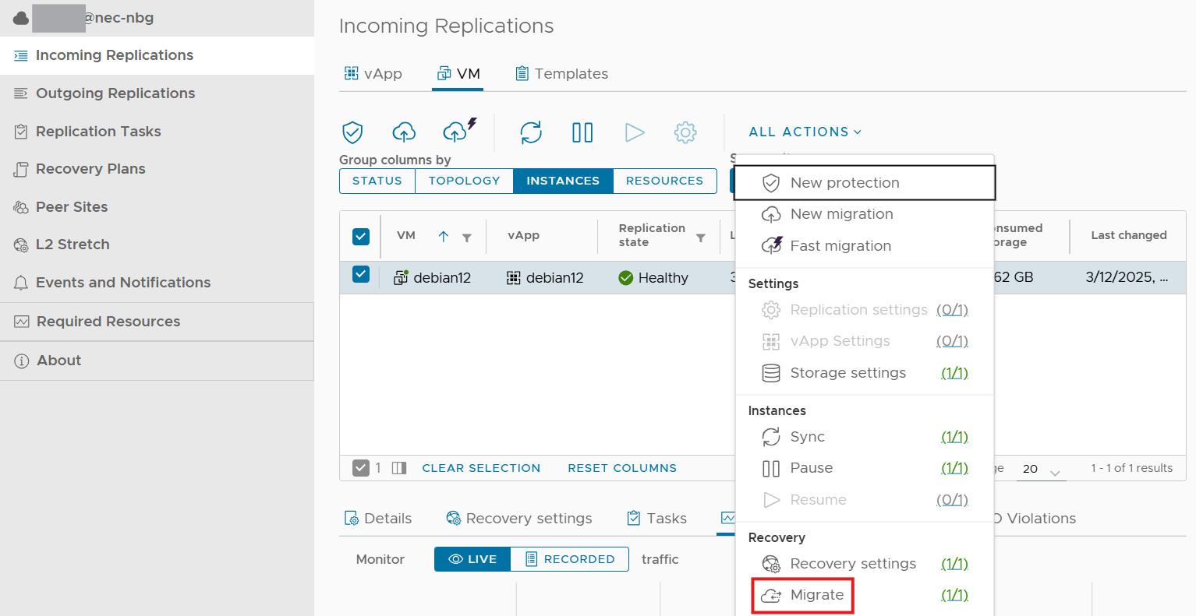Toggle column picker icon in table footer
The width and height of the screenshot is (1196, 616).
click(399, 468)
